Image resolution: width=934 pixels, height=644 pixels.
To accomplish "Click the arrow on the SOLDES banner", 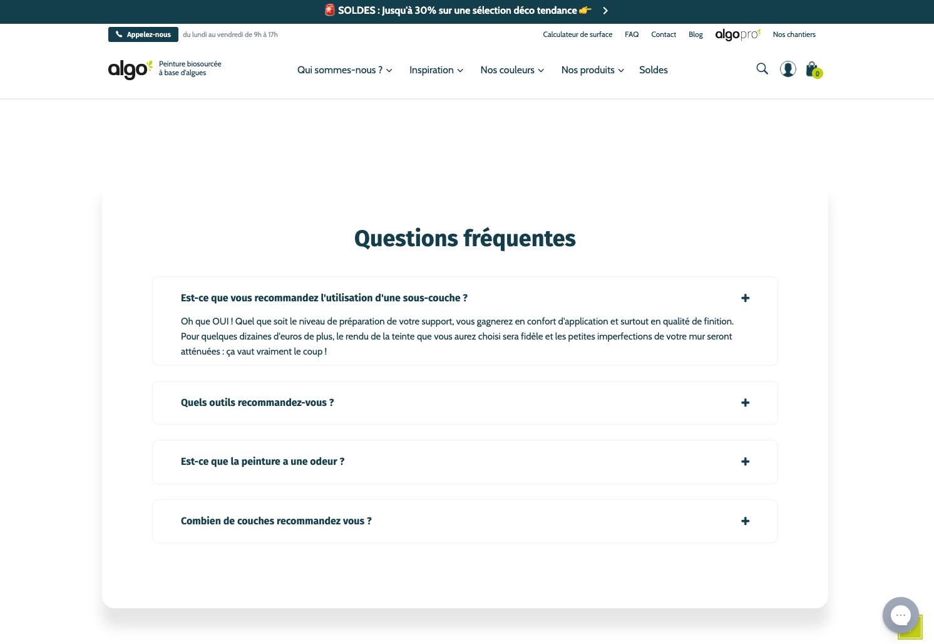I will tap(605, 11).
